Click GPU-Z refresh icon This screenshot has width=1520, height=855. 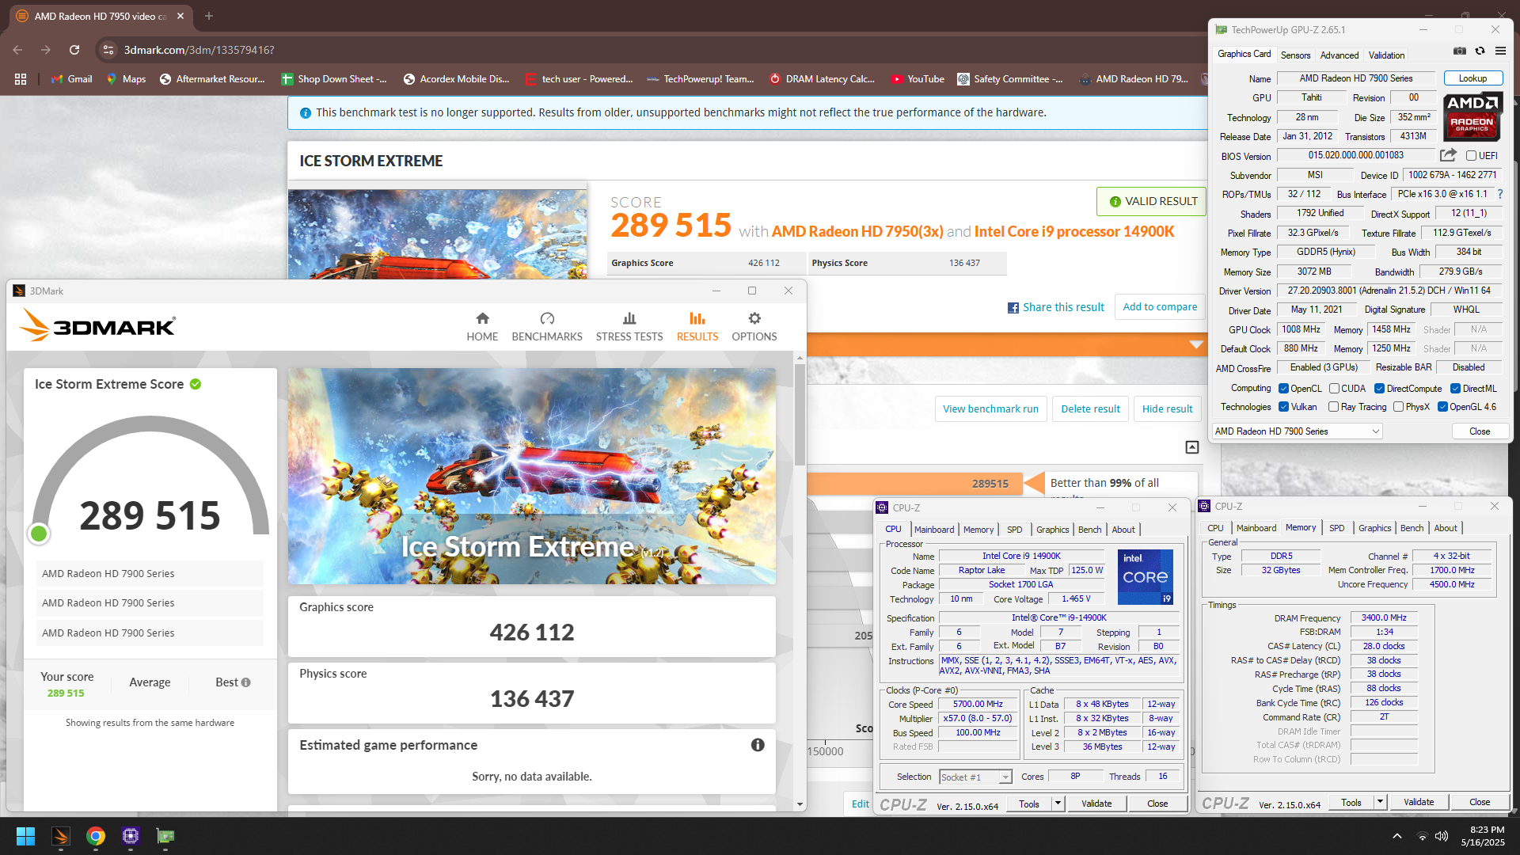1480,51
